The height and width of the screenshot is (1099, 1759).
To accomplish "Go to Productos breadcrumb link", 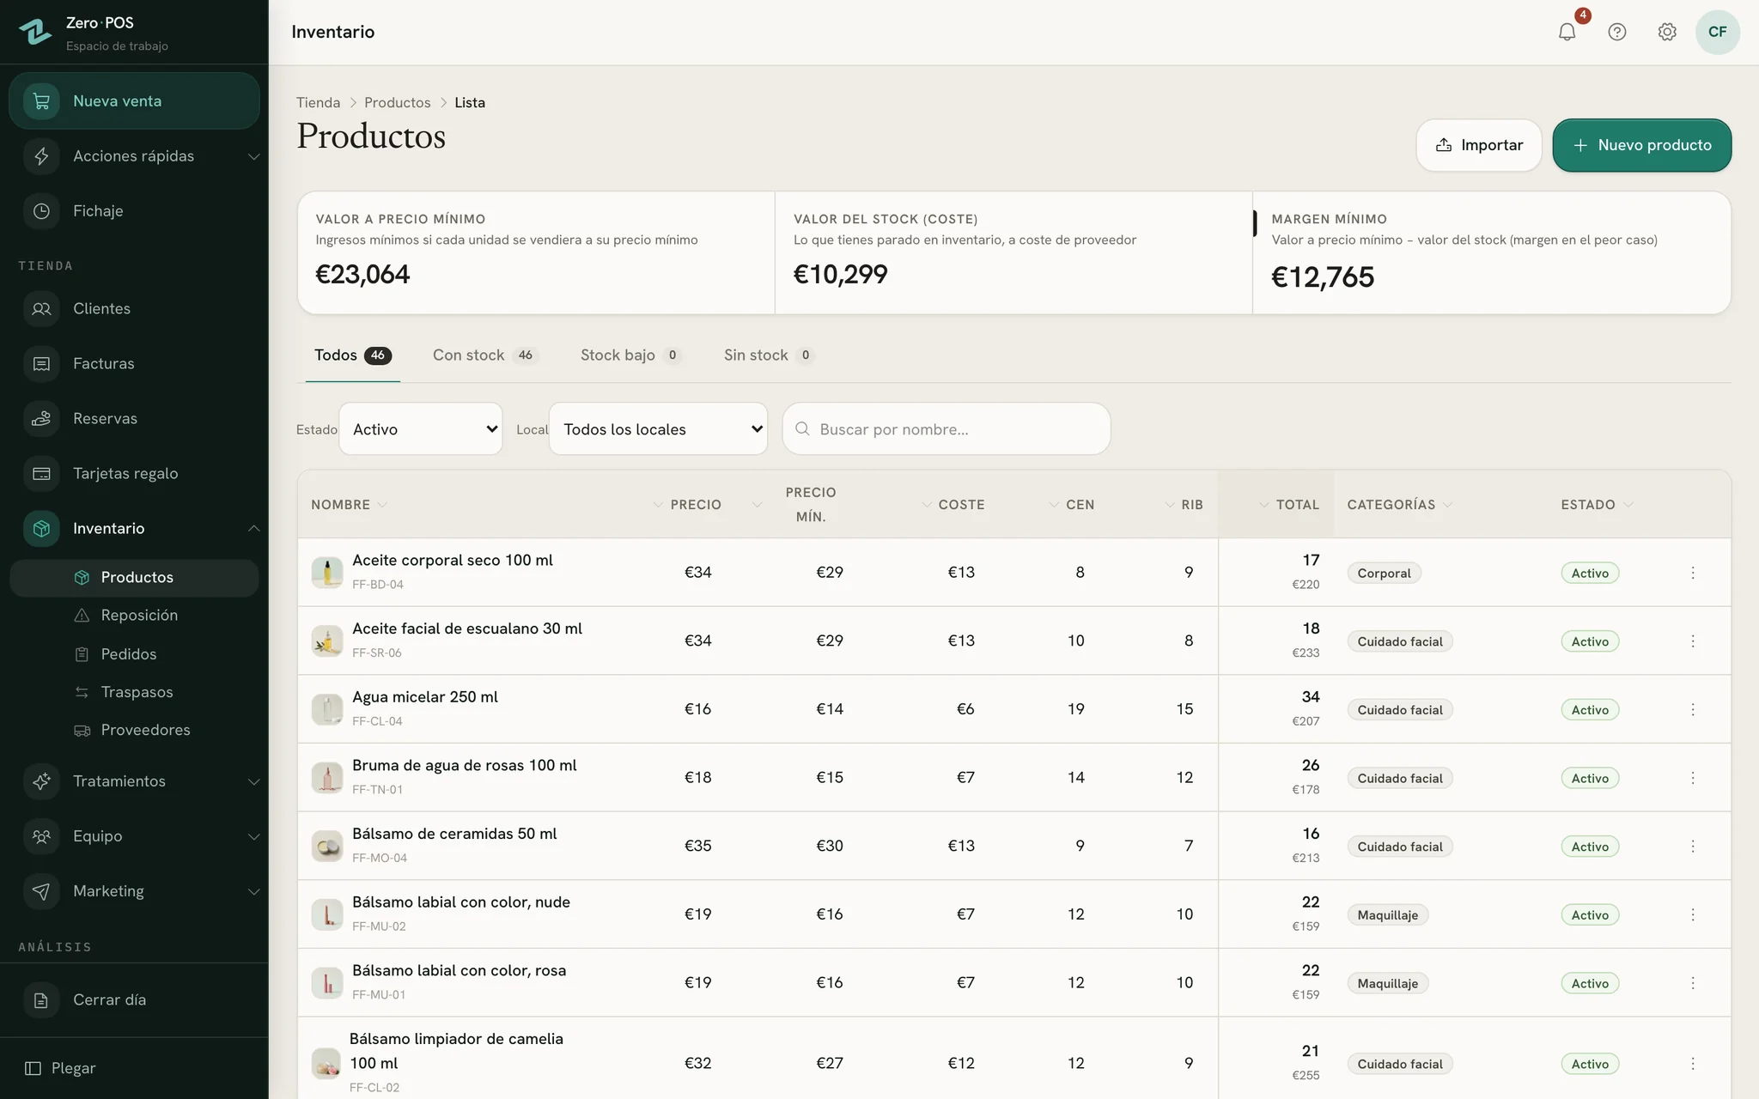I will click(398, 102).
